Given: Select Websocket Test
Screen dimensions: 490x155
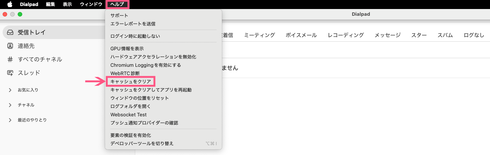Looking at the screenshot, I should (163, 115).
